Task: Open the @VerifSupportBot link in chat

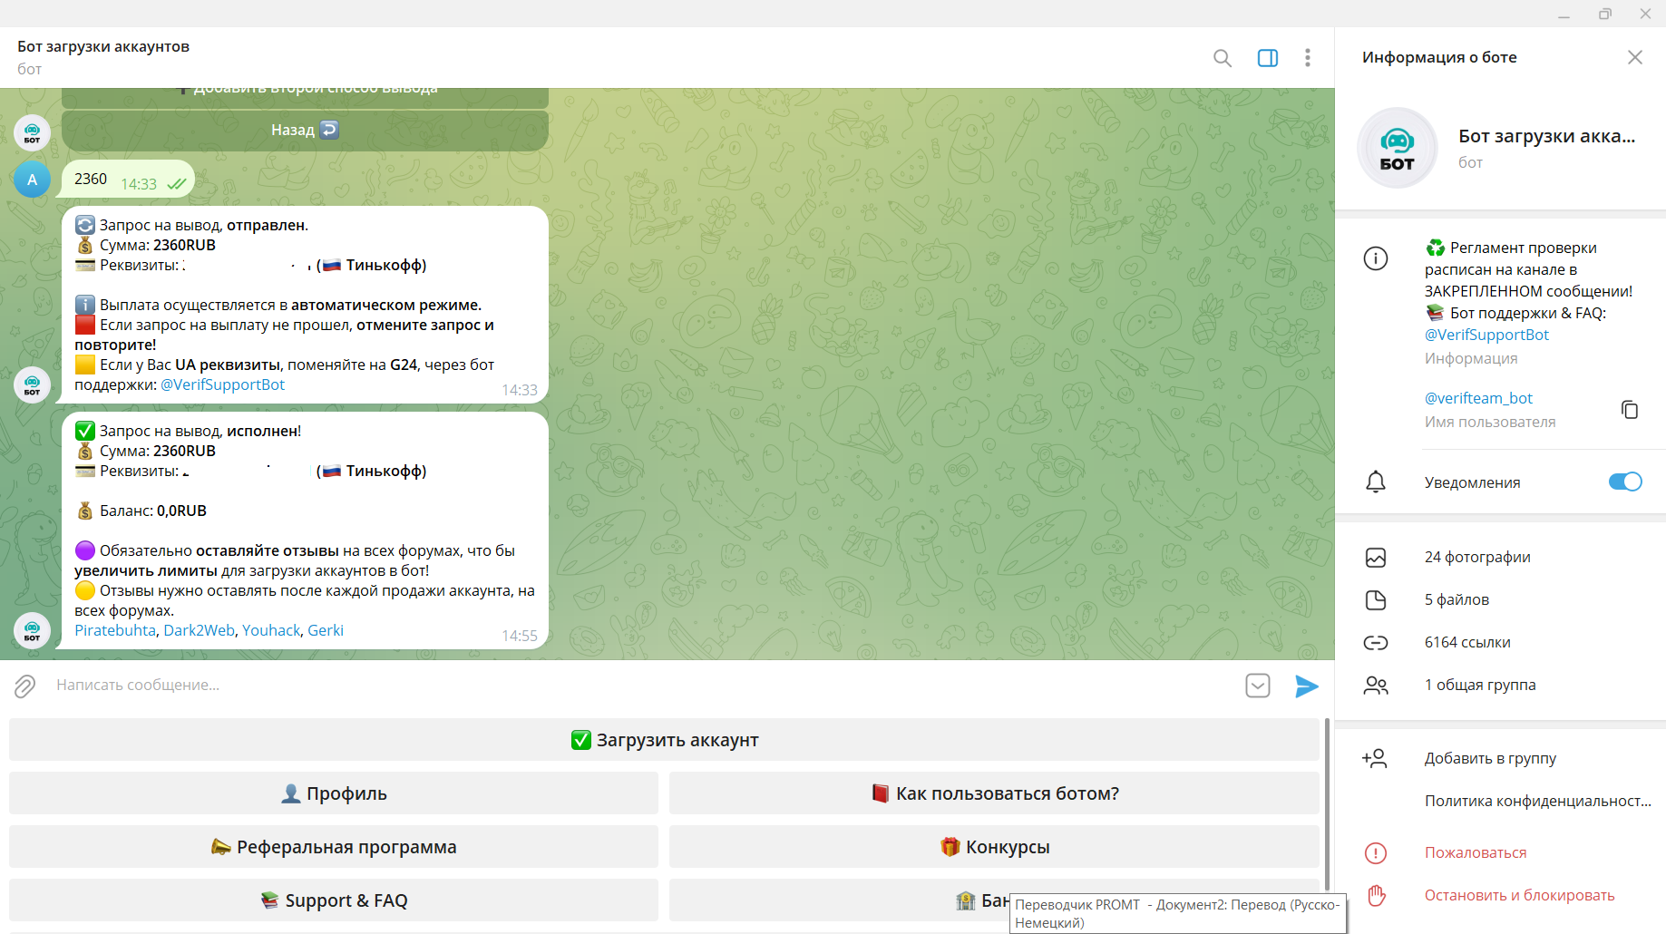Action: pyautogui.click(x=222, y=385)
